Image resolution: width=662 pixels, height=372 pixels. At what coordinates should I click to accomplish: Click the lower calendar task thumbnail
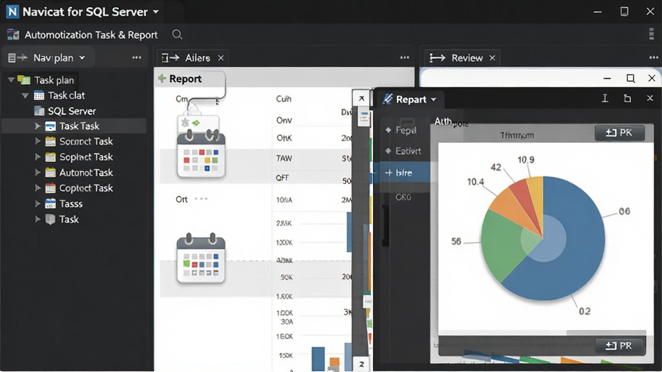[x=201, y=258]
